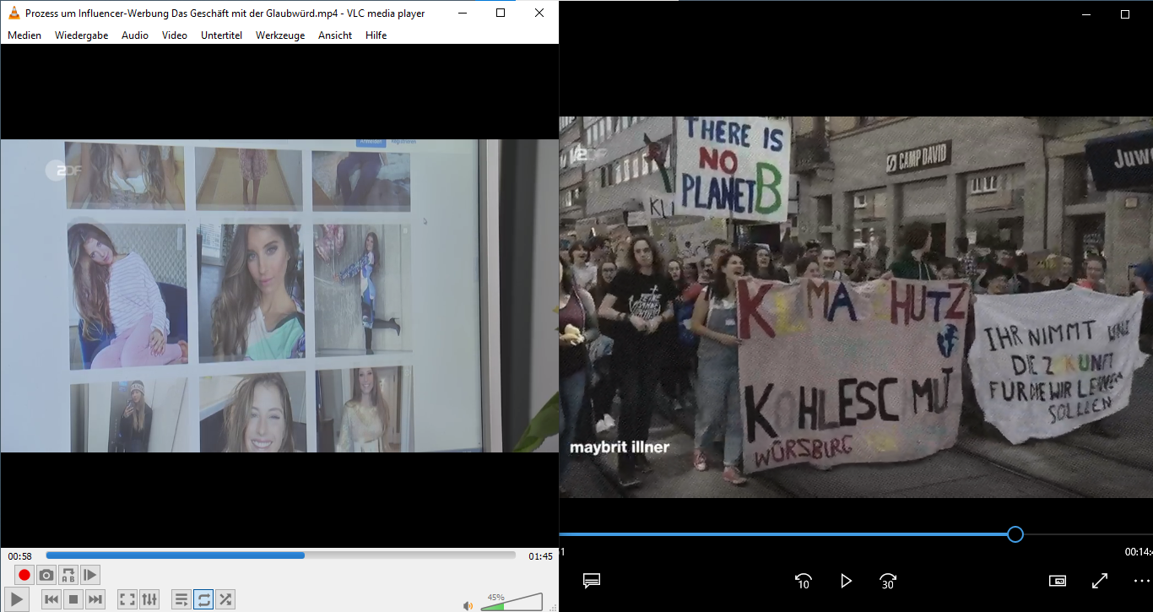The width and height of the screenshot is (1153, 612).
Task: Toggle random shuffle playback in VLC
Action: [225, 599]
